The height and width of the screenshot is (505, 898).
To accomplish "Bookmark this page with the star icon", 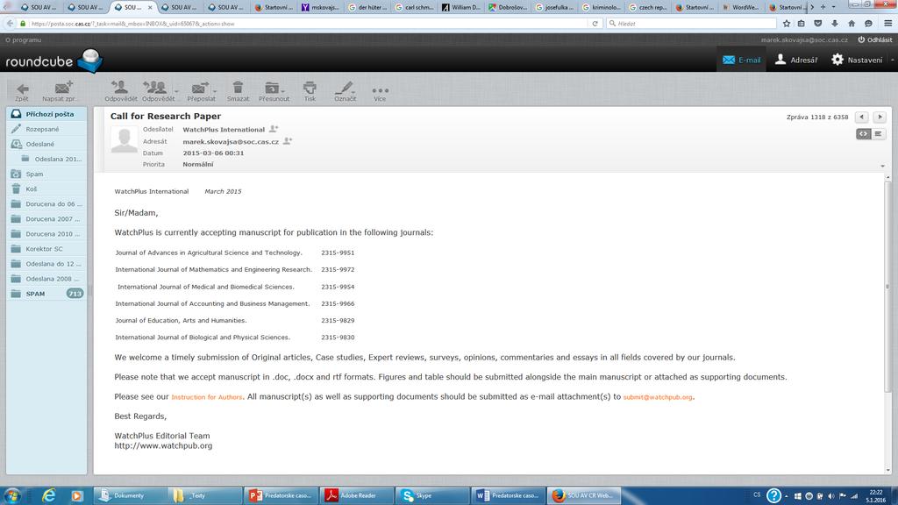I will (787, 24).
